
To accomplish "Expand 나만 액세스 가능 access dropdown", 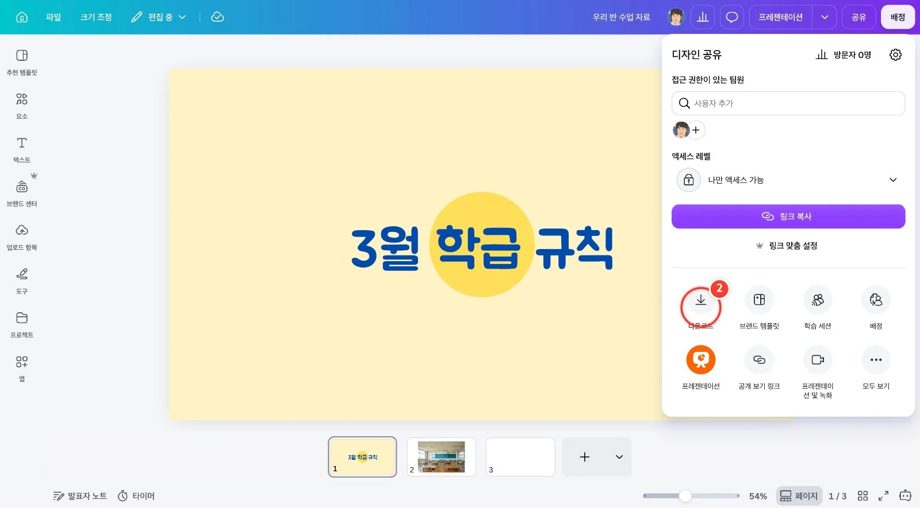I will coord(788,180).
